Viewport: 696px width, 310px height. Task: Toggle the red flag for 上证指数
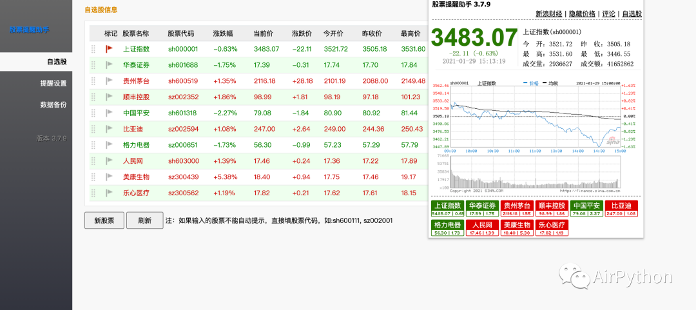pyautogui.click(x=109, y=49)
